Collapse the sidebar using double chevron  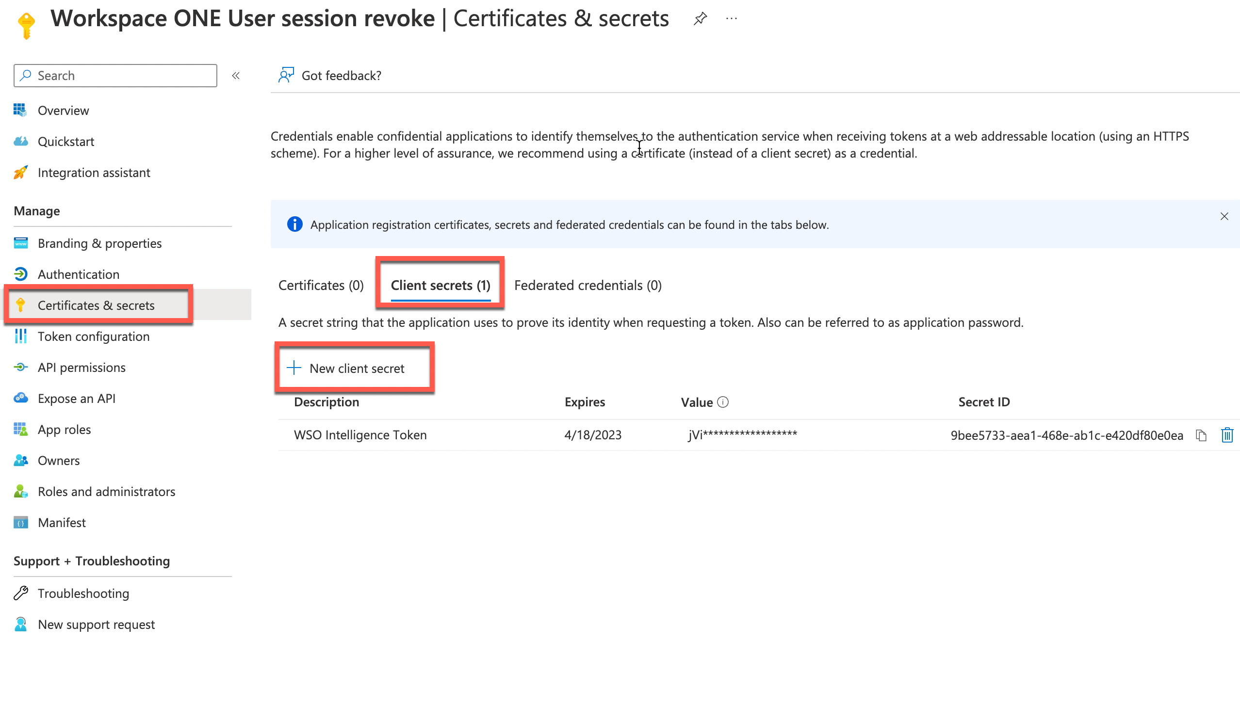236,76
